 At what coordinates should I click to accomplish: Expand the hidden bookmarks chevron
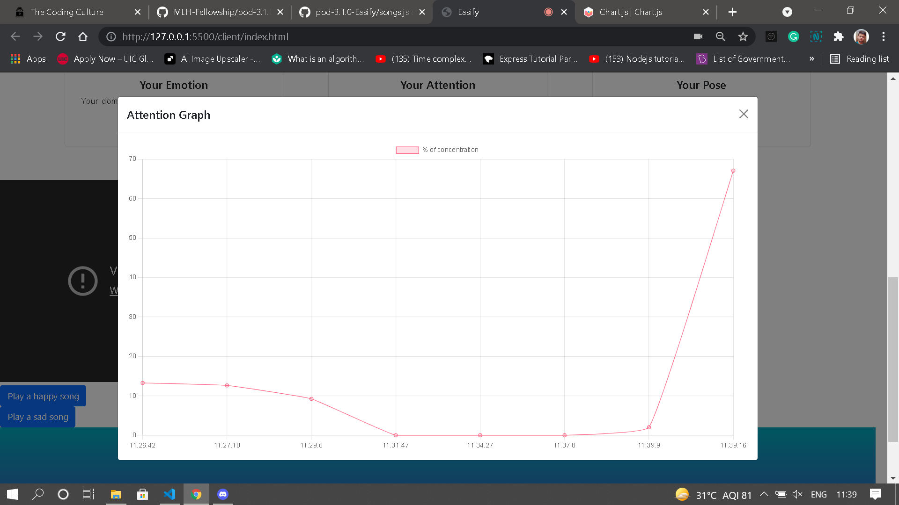[x=811, y=59]
